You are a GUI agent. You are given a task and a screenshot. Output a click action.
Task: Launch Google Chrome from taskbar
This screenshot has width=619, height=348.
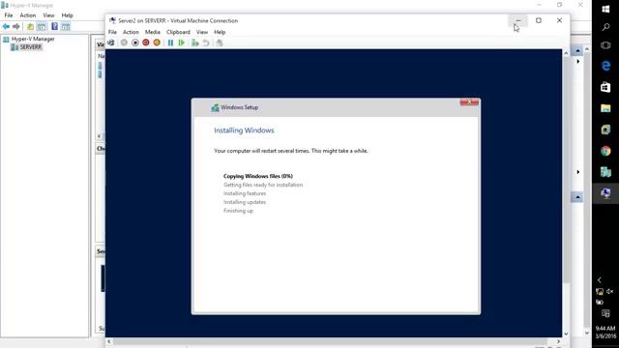click(605, 151)
